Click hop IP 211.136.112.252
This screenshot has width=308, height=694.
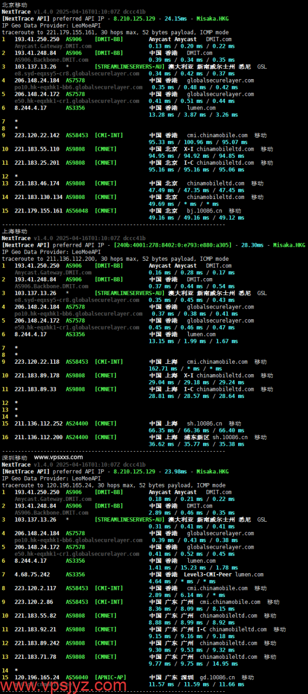point(38,423)
